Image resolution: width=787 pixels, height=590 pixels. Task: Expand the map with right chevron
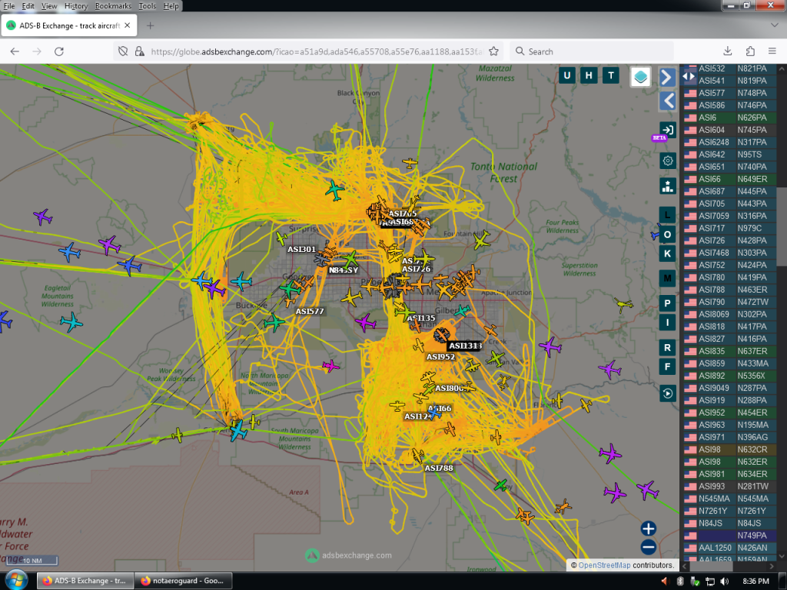tap(667, 78)
